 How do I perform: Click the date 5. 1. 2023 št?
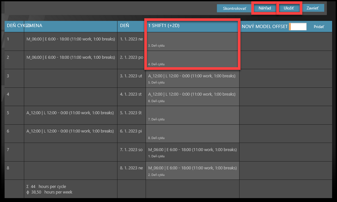pos(131,113)
